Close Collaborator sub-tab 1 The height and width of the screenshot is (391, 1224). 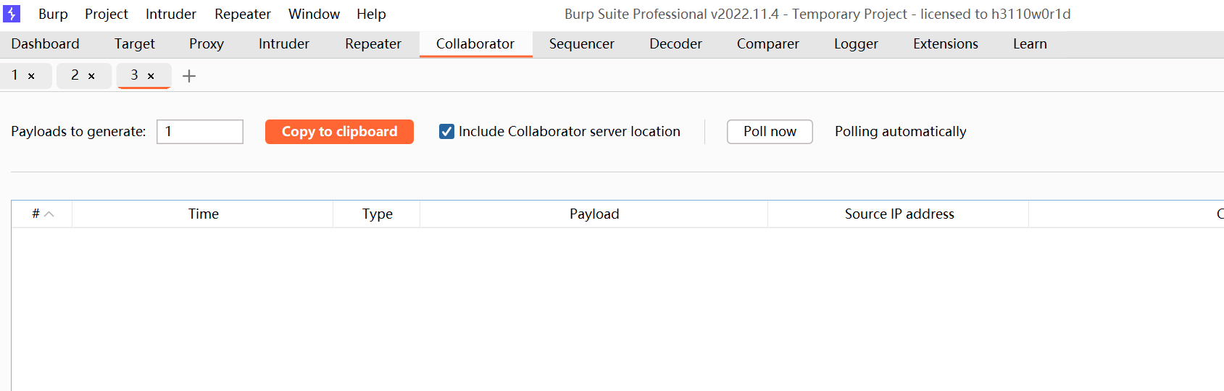(31, 76)
